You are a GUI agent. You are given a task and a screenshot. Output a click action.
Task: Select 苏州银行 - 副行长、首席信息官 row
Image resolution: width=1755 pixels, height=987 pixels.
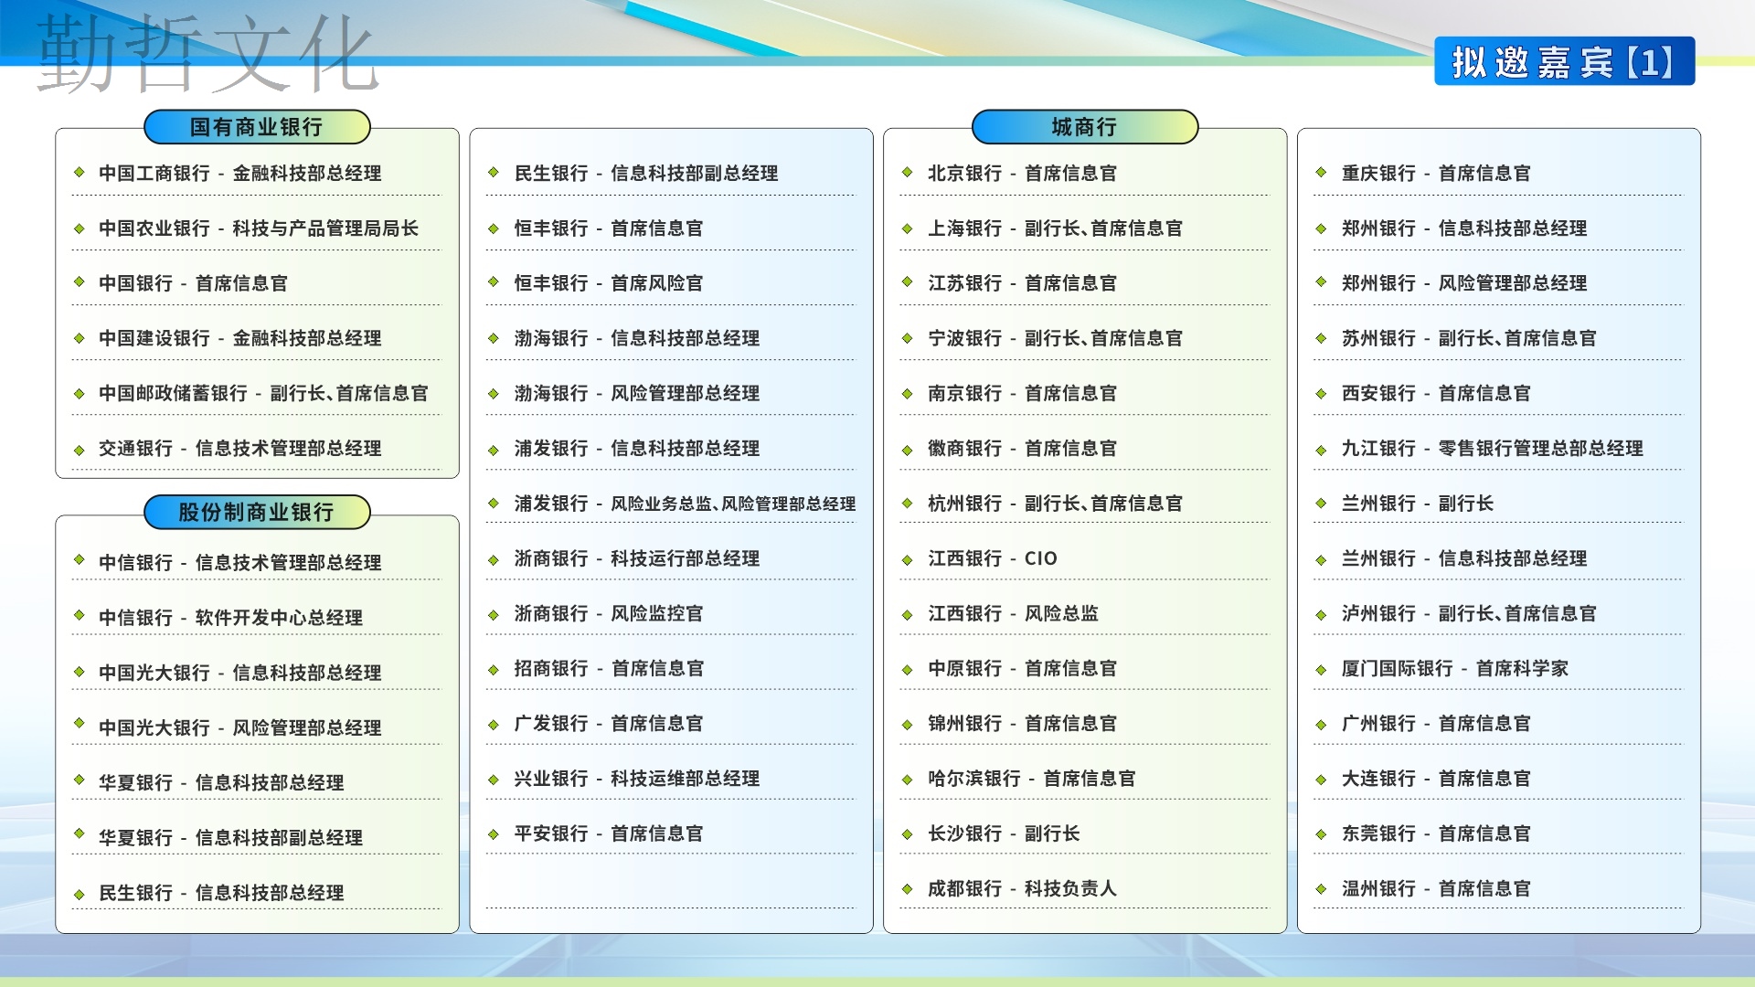[1498, 338]
